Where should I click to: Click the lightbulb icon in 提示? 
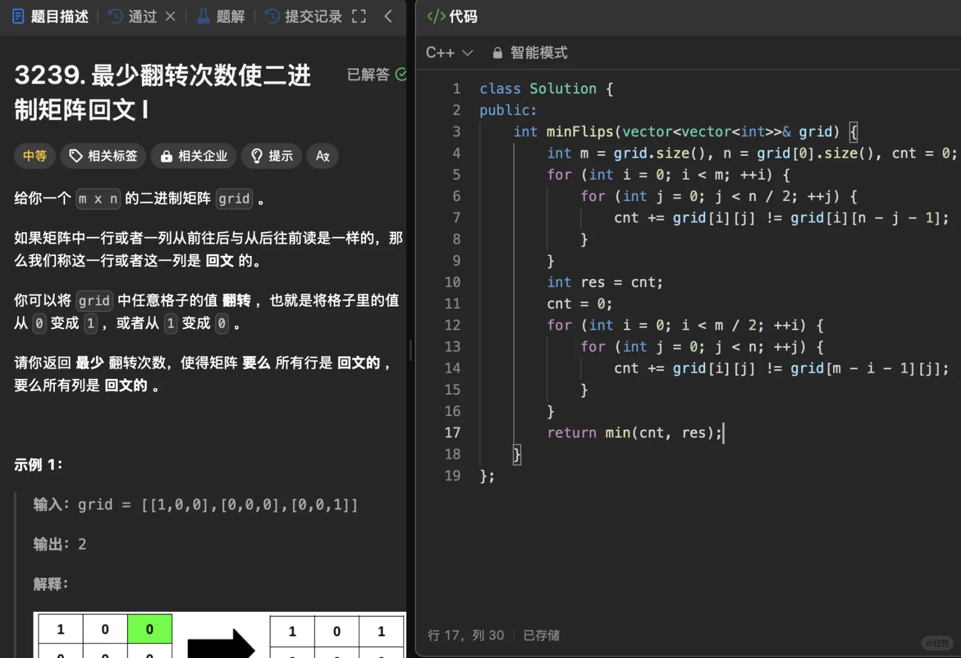(257, 156)
